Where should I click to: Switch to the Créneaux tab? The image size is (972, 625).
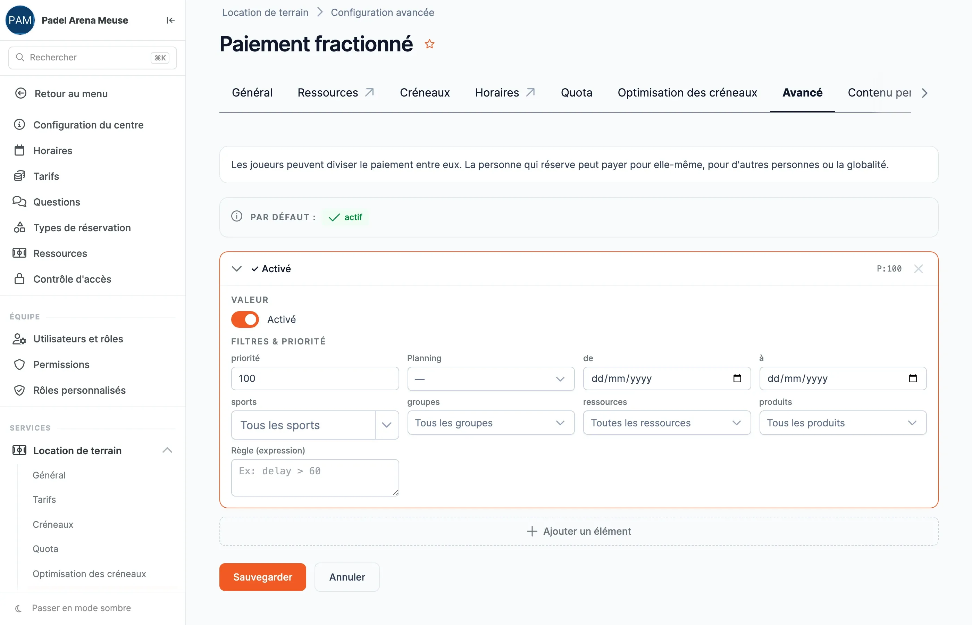[x=425, y=92]
